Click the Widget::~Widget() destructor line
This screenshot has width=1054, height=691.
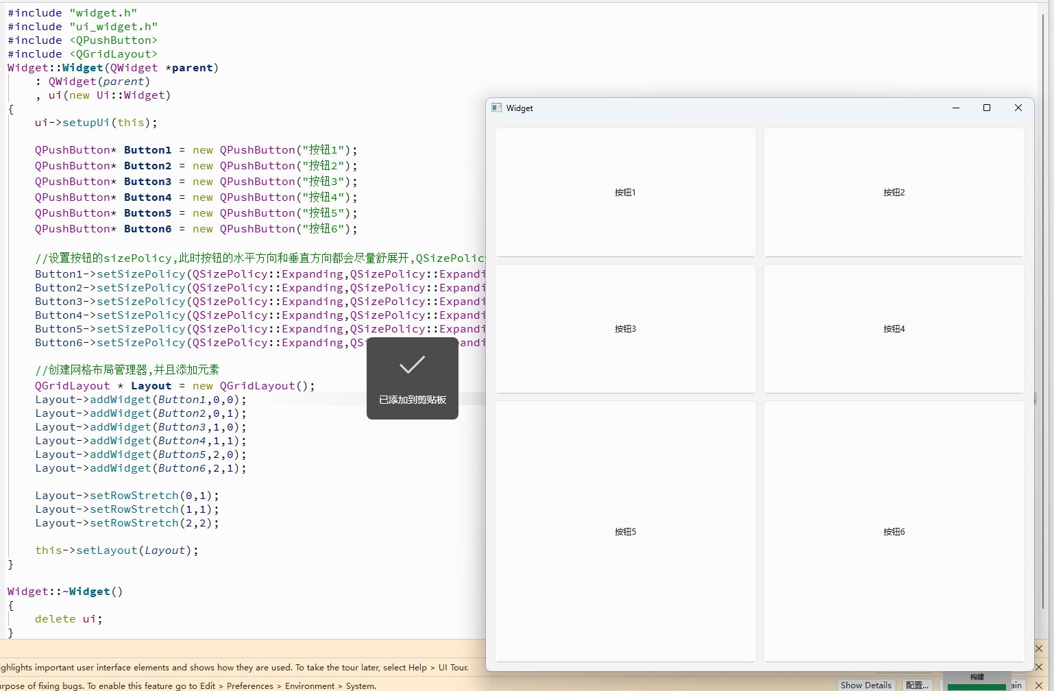pyautogui.click(x=65, y=591)
